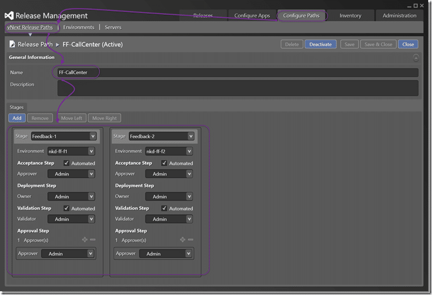Click the Close button in release path header
Viewport: 432px width, 295px height.
coord(408,44)
